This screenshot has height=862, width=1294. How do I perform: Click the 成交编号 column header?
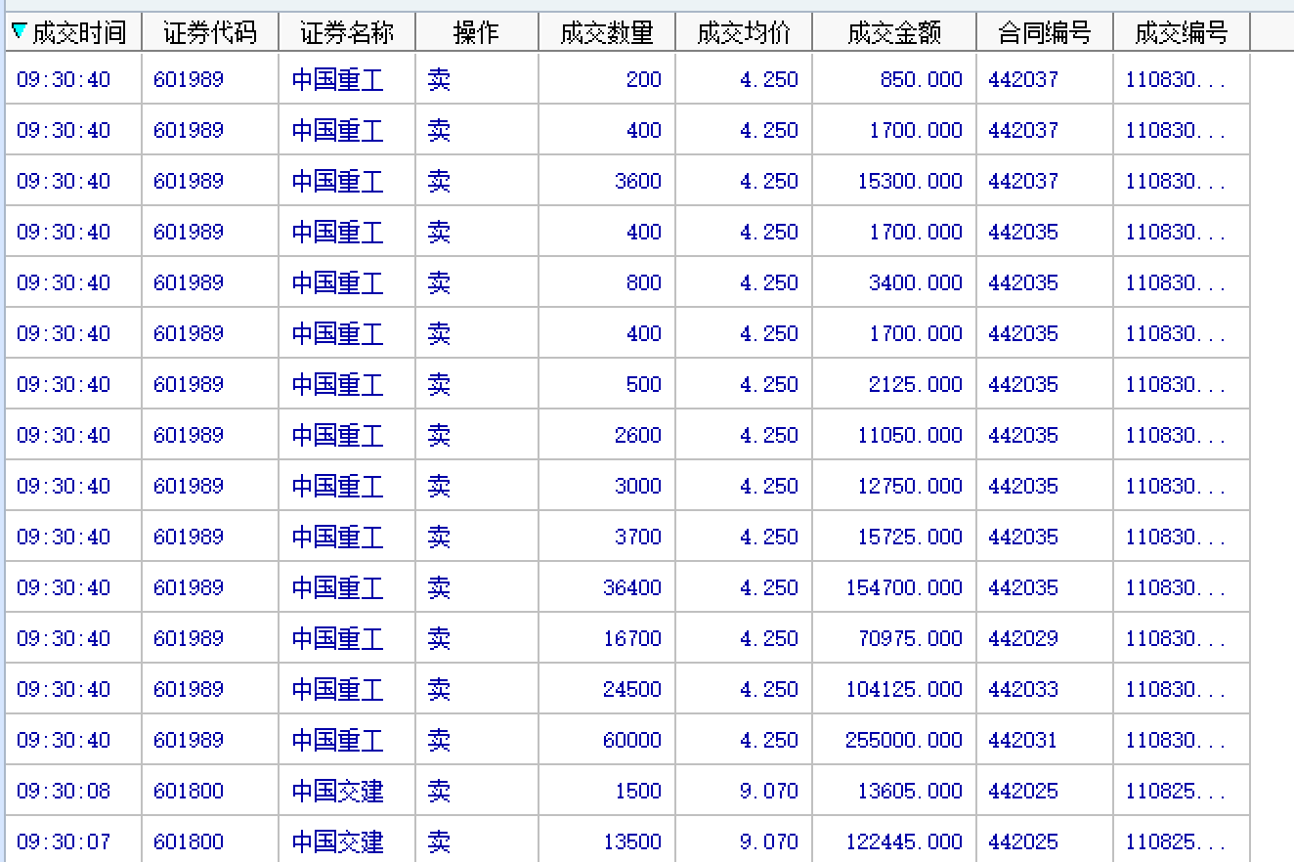point(1182,33)
